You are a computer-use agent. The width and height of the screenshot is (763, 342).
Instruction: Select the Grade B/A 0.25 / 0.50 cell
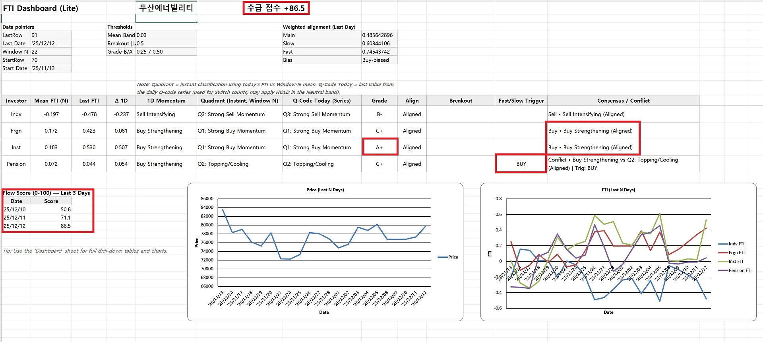[166, 52]
